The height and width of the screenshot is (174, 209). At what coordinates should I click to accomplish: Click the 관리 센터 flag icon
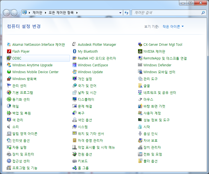pos(9,85)
